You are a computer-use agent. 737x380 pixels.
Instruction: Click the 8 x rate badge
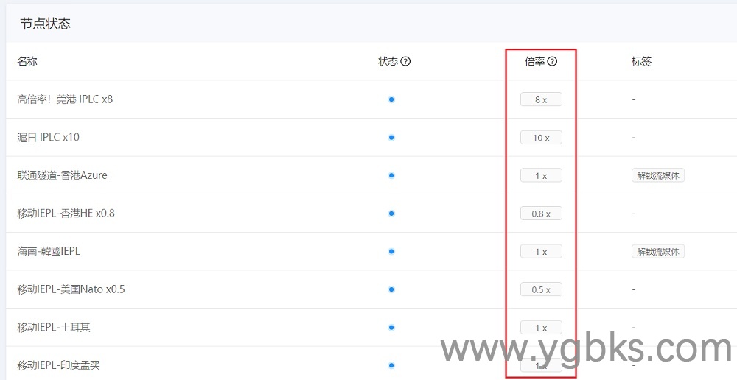[x=541, y=99]
